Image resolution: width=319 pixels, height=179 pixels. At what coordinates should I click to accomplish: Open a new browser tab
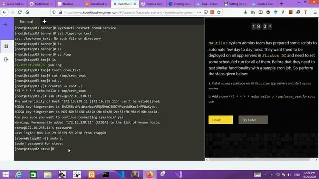tap(282, 3)
